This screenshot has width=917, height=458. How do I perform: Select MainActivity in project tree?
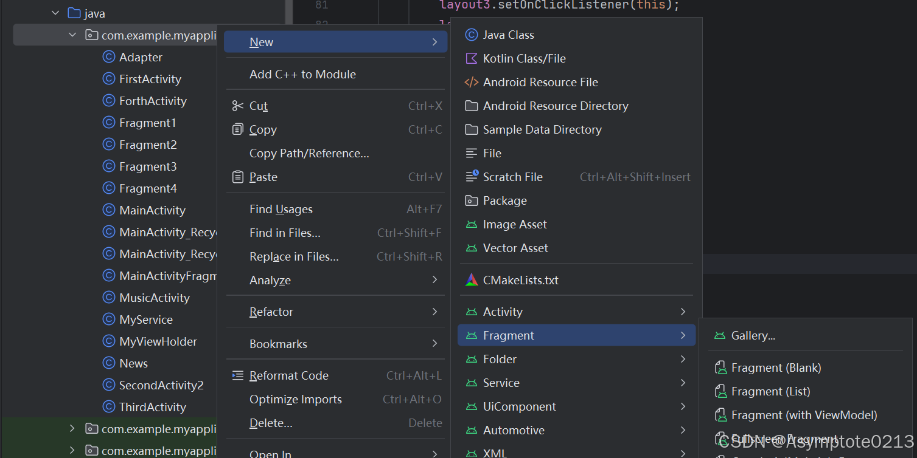tap(152, 210)
